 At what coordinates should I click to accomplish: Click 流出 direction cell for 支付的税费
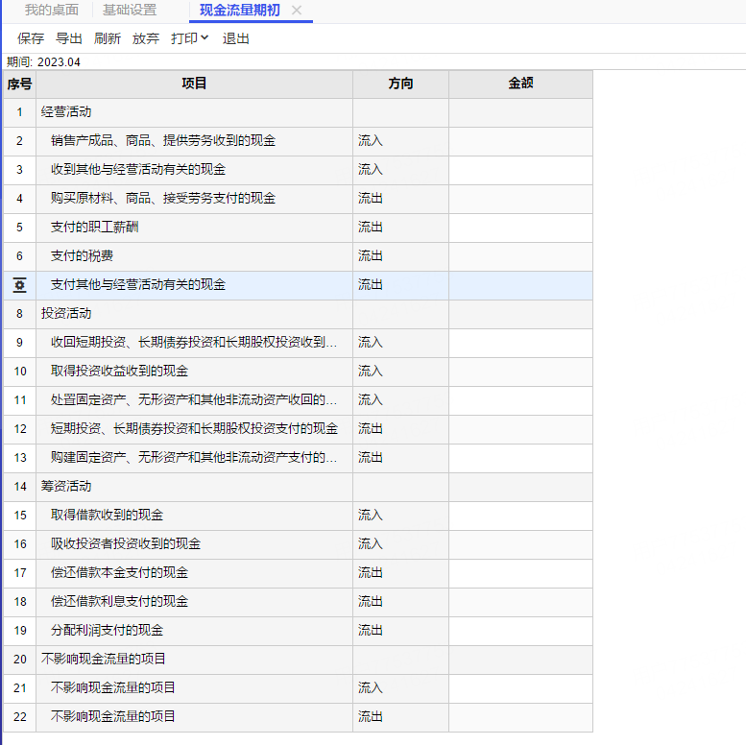pos(400,256)
